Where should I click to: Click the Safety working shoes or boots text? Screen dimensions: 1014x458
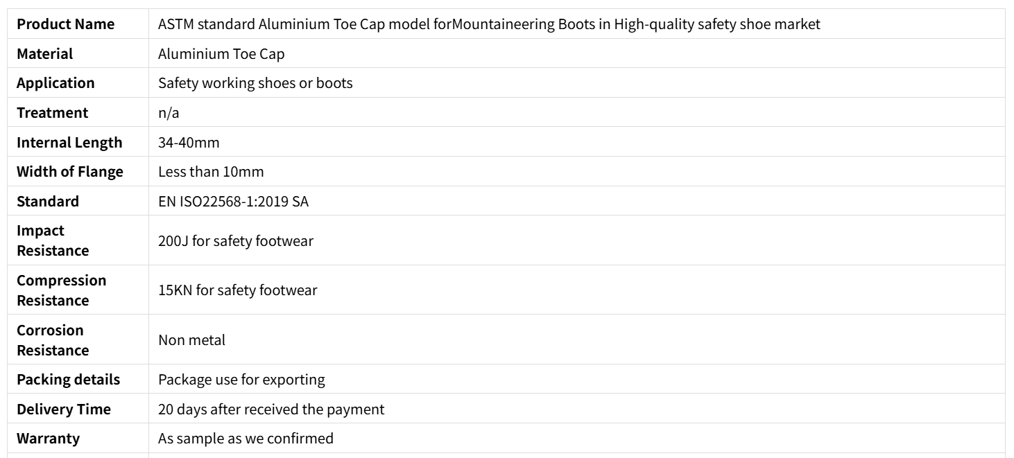[255, 83]
